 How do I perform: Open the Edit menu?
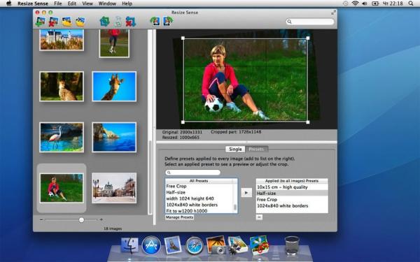72,3
